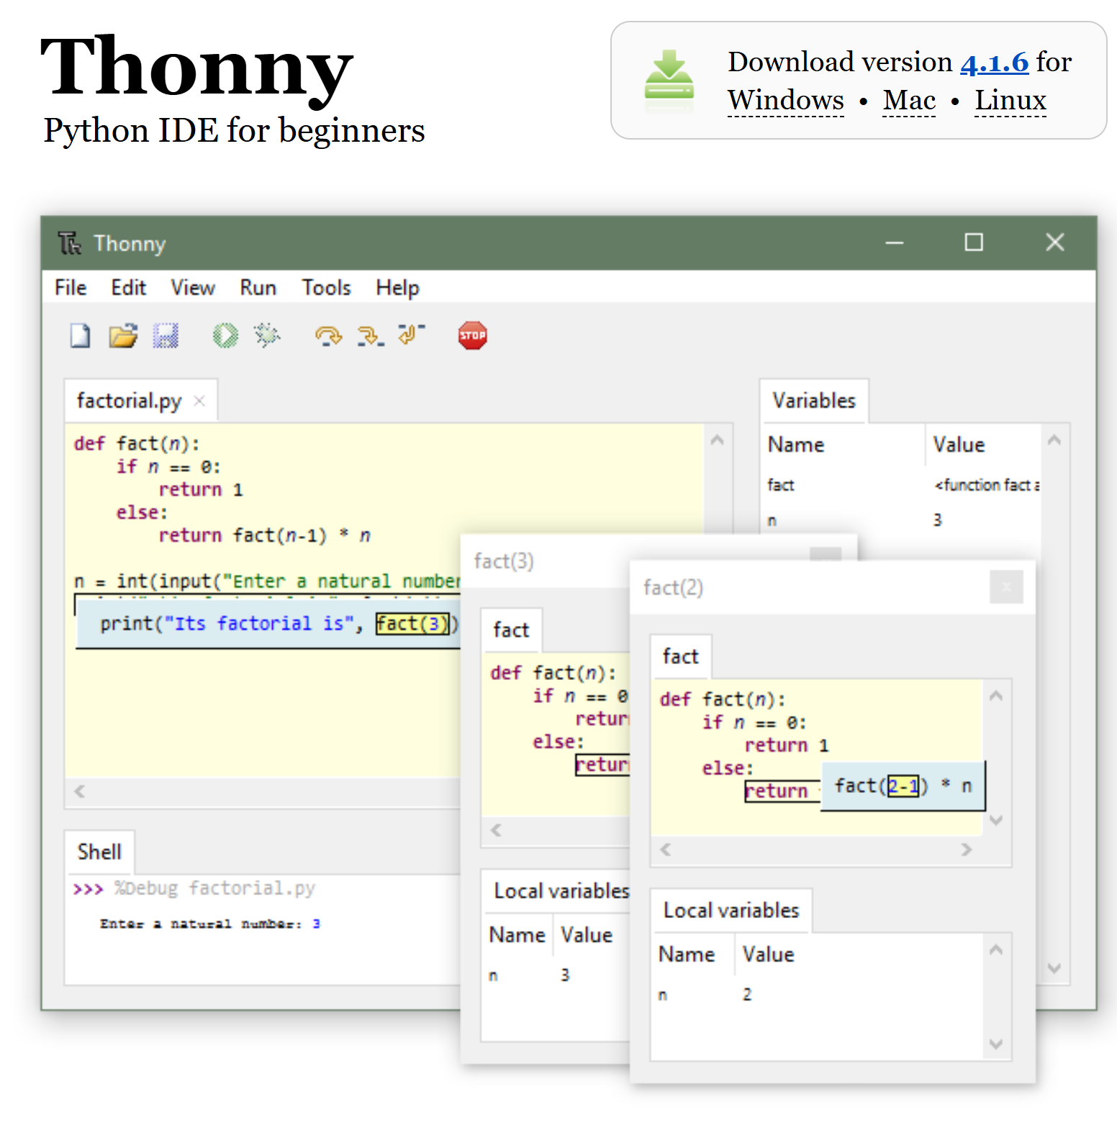Image resolution: width=1117 pixels, height=1126 pixels.
Task: Select the fact tab in fact(2) window
Action: pyautogui.click(x=679, y=656)
